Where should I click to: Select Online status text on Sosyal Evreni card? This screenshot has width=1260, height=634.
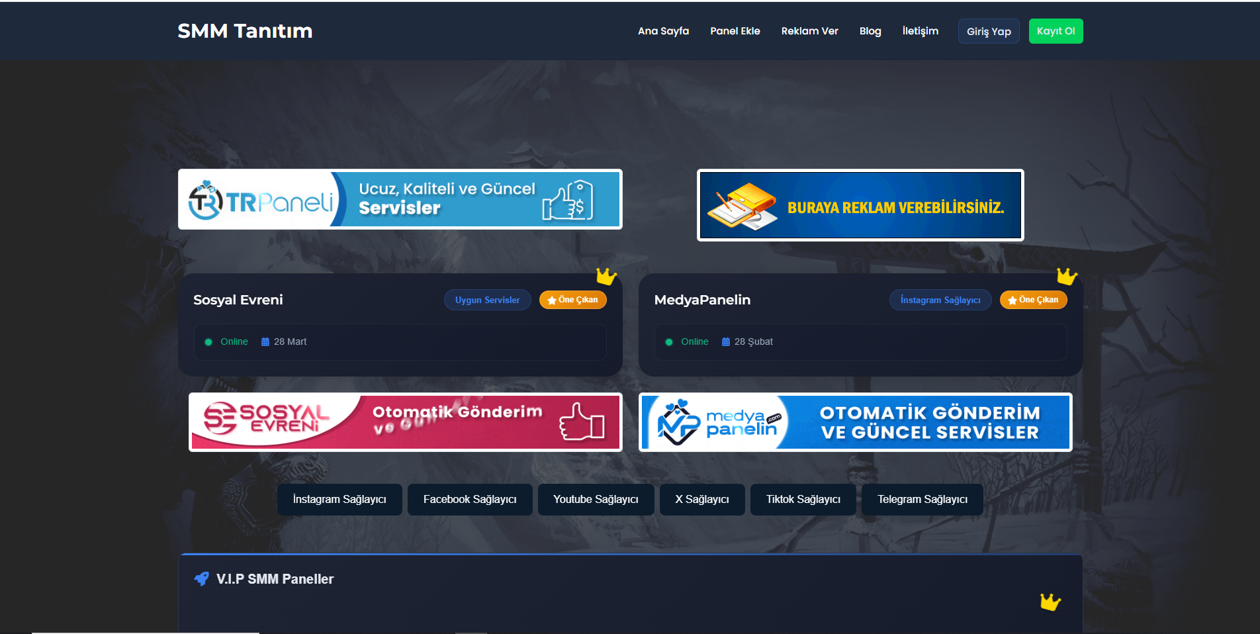coord(234,342)
